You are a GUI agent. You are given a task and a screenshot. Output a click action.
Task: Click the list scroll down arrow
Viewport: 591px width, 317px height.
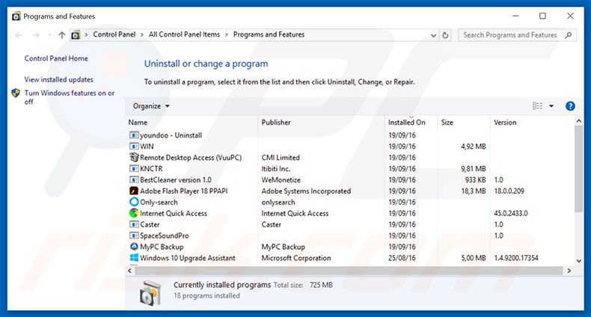579,261
